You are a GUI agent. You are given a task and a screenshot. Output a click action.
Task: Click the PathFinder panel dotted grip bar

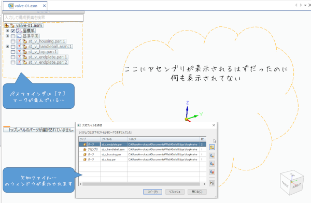[43, 12]
